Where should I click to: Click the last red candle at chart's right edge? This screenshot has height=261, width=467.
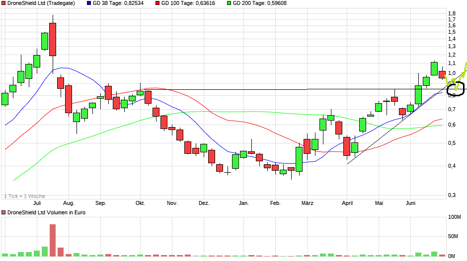pos(442,74)
